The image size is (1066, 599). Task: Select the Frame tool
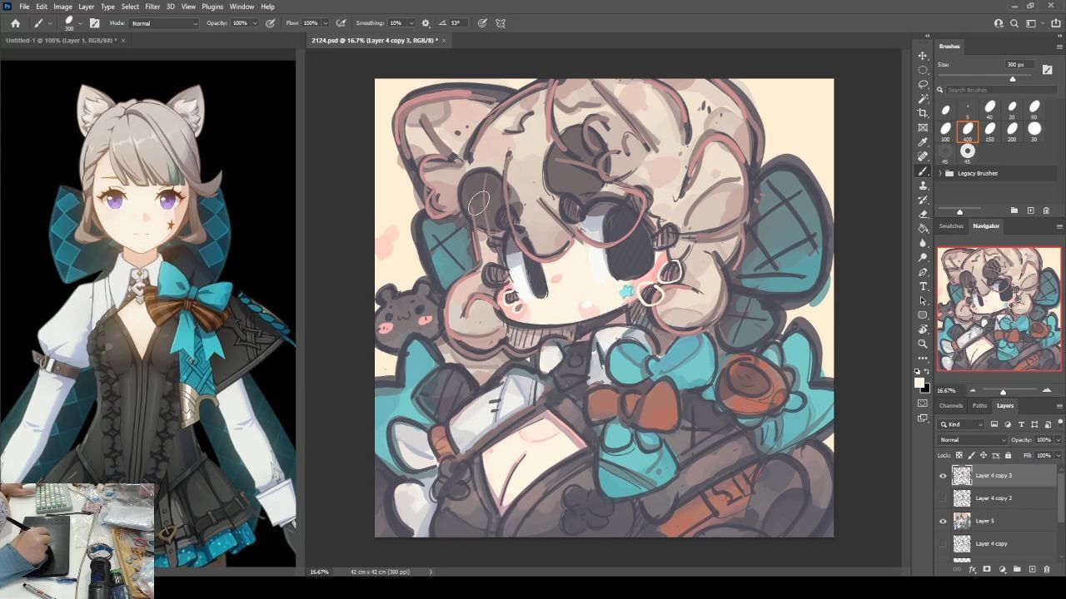coord(923,127)
